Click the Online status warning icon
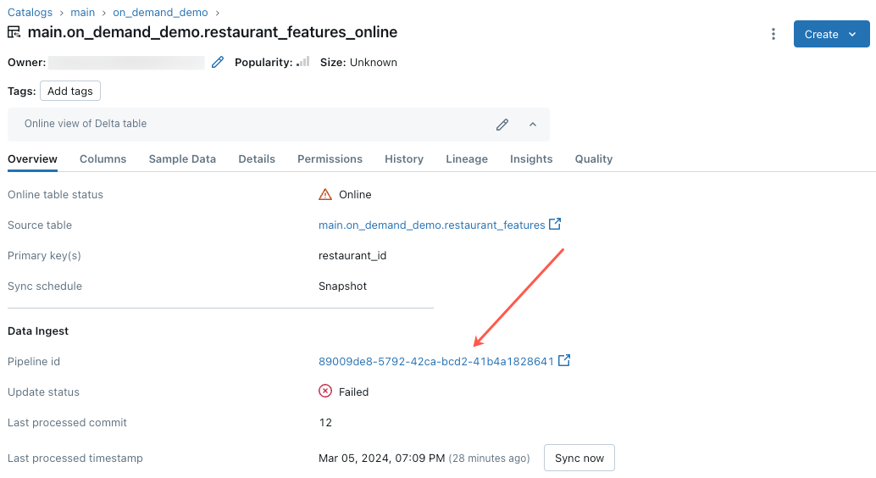 [x=325, y=194]
